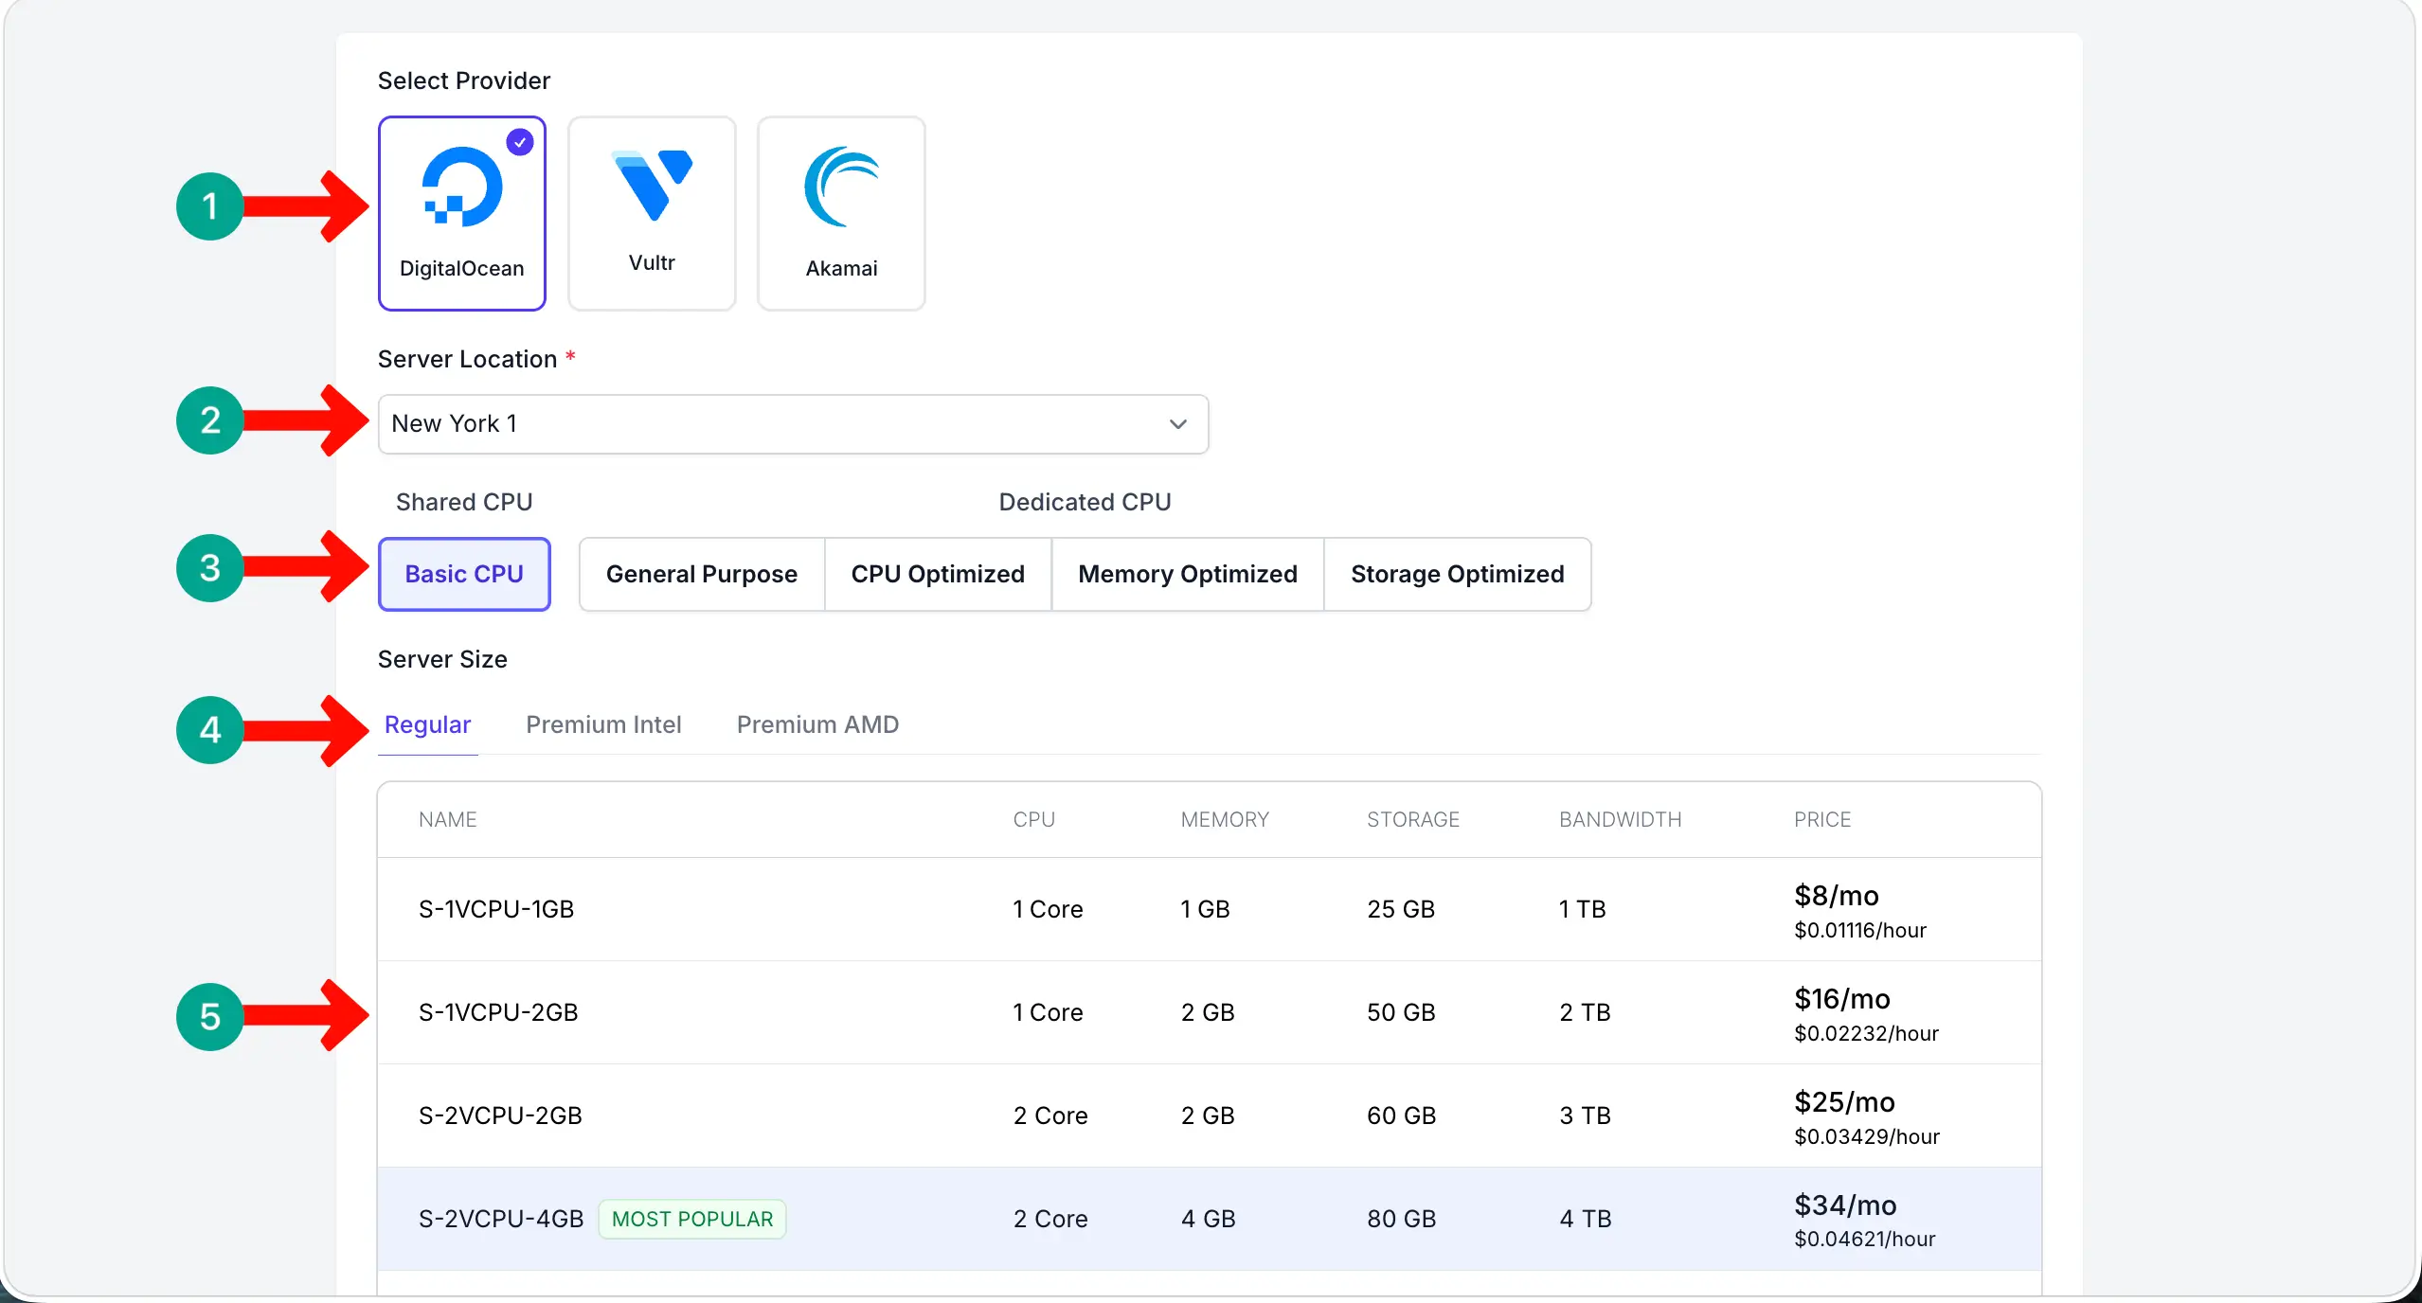
Task: Switch to the Regular server size tab
Action: pos(427,724)
